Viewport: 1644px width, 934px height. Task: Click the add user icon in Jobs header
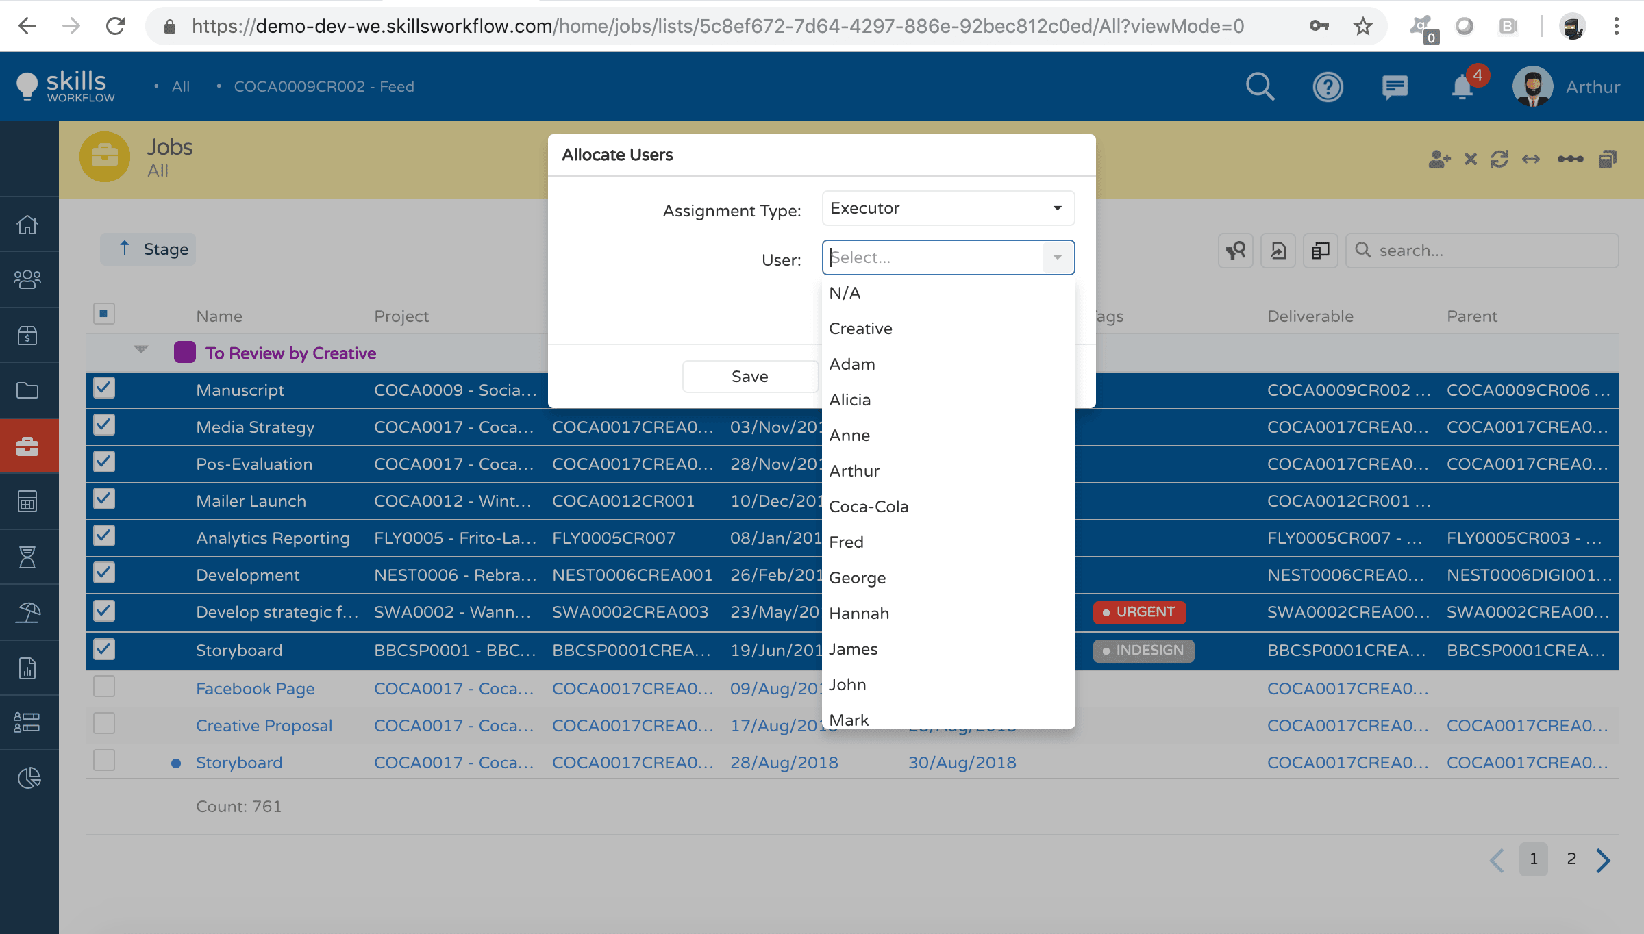click(1439, 160)
